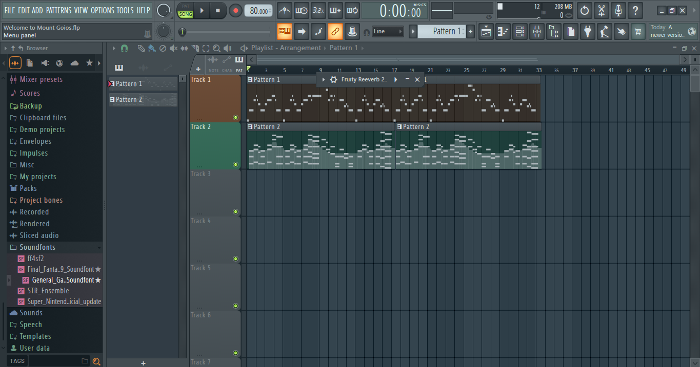Image resolution: width=700 pixels, height=367 pixels.
Task: Toggle the playlist magnet snap icon
Action: (124, 48)
